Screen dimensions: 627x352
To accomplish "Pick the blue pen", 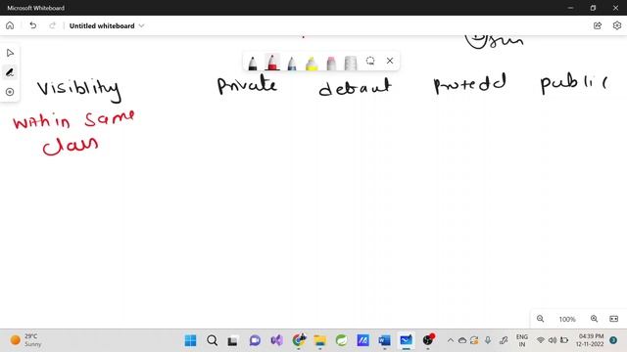I will 292,63.
